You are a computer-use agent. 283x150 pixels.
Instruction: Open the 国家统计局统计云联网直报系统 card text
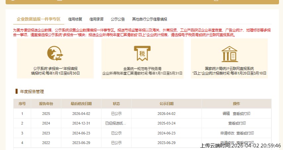[x=229, y=69]
